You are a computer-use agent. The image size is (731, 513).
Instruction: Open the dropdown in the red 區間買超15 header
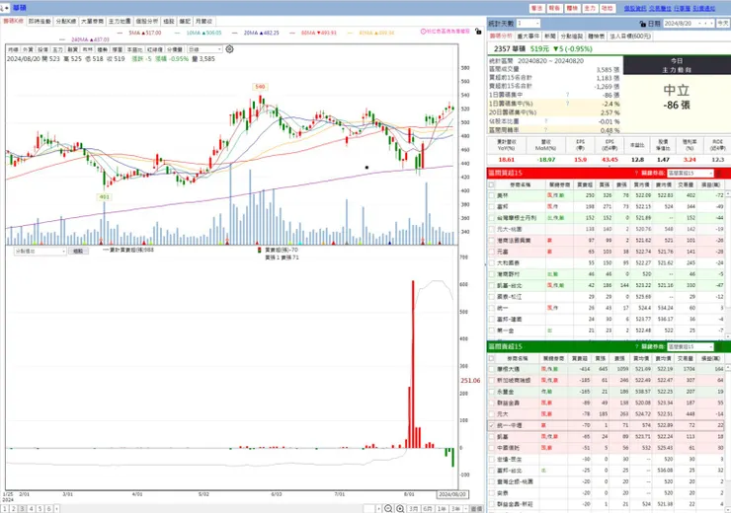(690, 174)
